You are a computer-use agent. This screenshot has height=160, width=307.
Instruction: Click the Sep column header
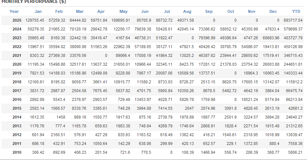point(209,11)
